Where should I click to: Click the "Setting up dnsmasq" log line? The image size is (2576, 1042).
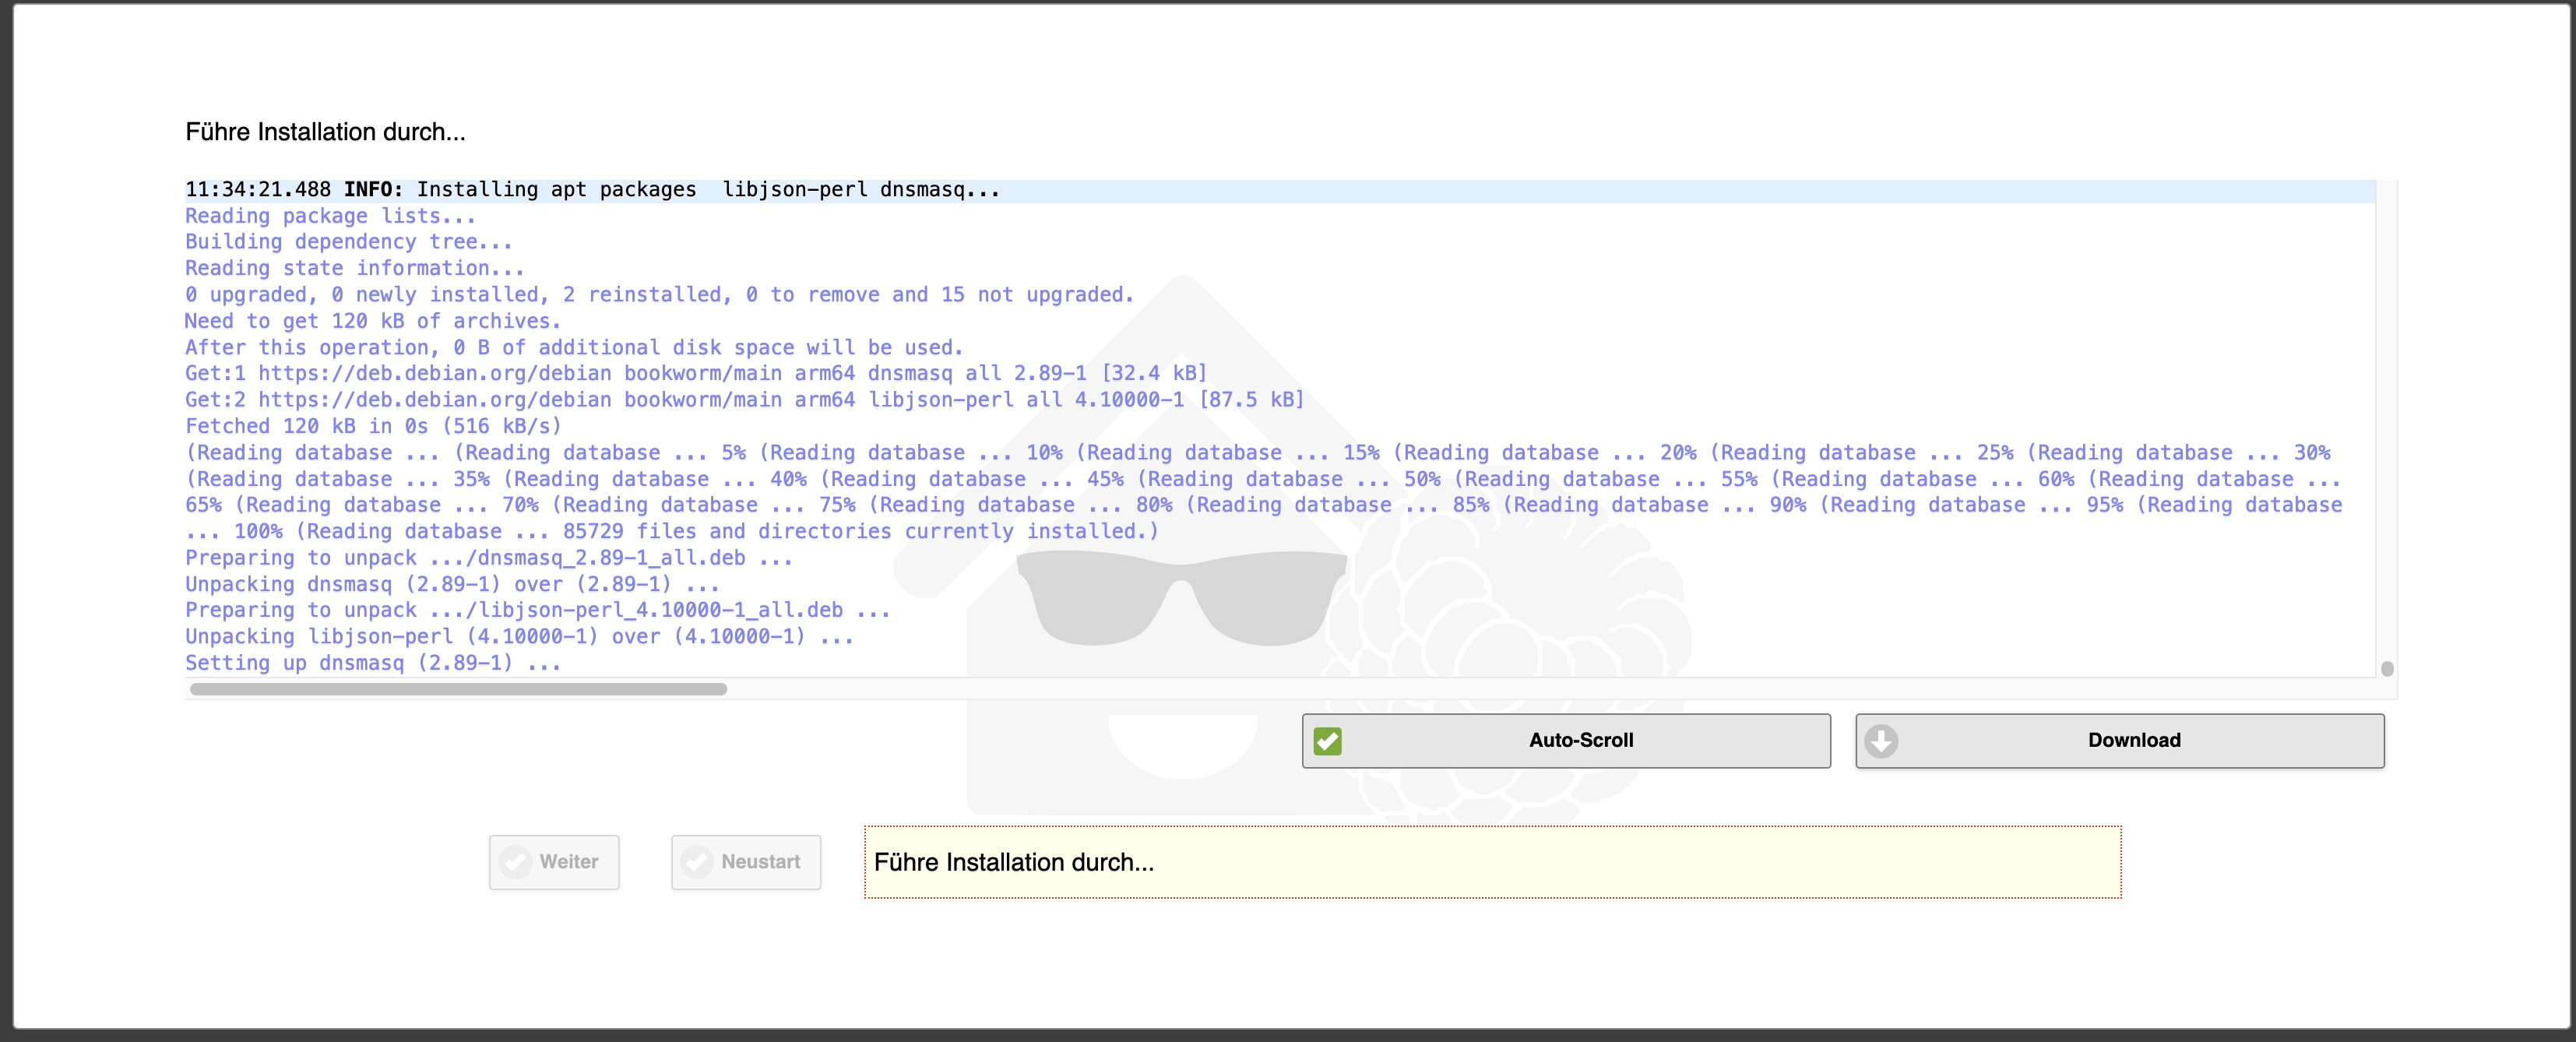(372, 663)
